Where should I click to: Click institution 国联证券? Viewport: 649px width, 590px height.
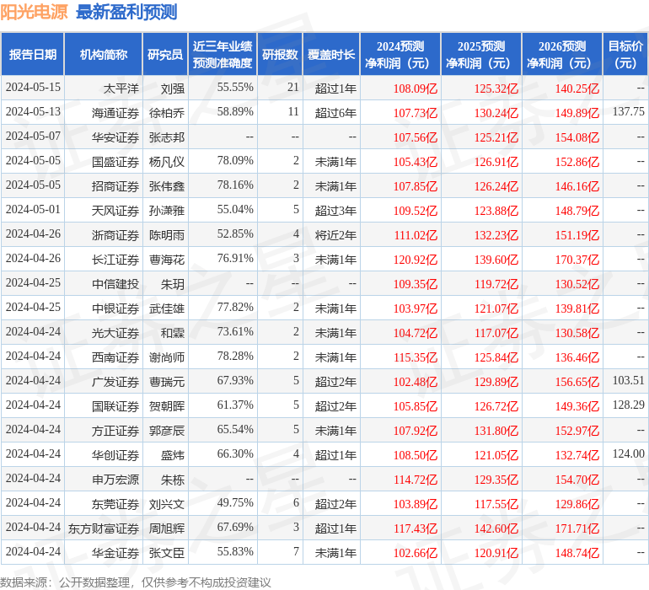point(115,406)
